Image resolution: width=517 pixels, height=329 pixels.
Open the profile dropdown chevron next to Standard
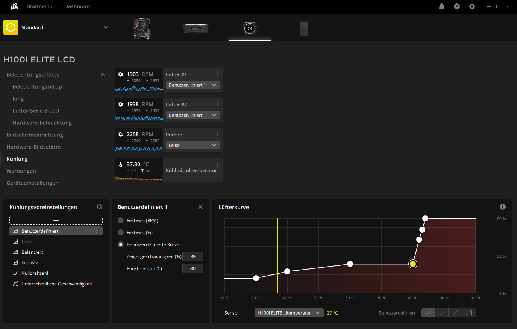tap(106, 27)
